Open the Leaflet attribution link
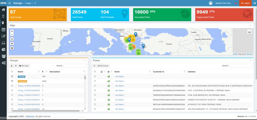This screenshot has height=120, width=257. tap(235, 54)
